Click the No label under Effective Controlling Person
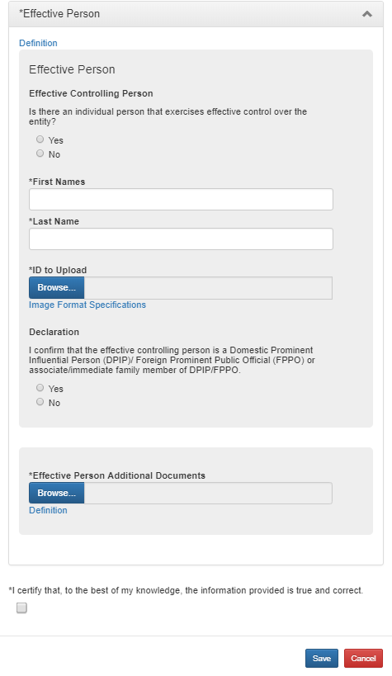This screenshot has width=392, height=676. pyautogui.click(x=54, y=154)
